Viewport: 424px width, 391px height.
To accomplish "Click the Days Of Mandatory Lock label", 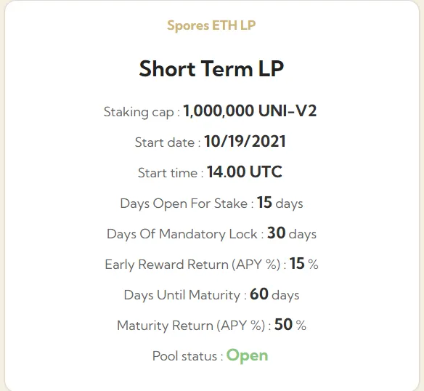I will coord(185,234).
